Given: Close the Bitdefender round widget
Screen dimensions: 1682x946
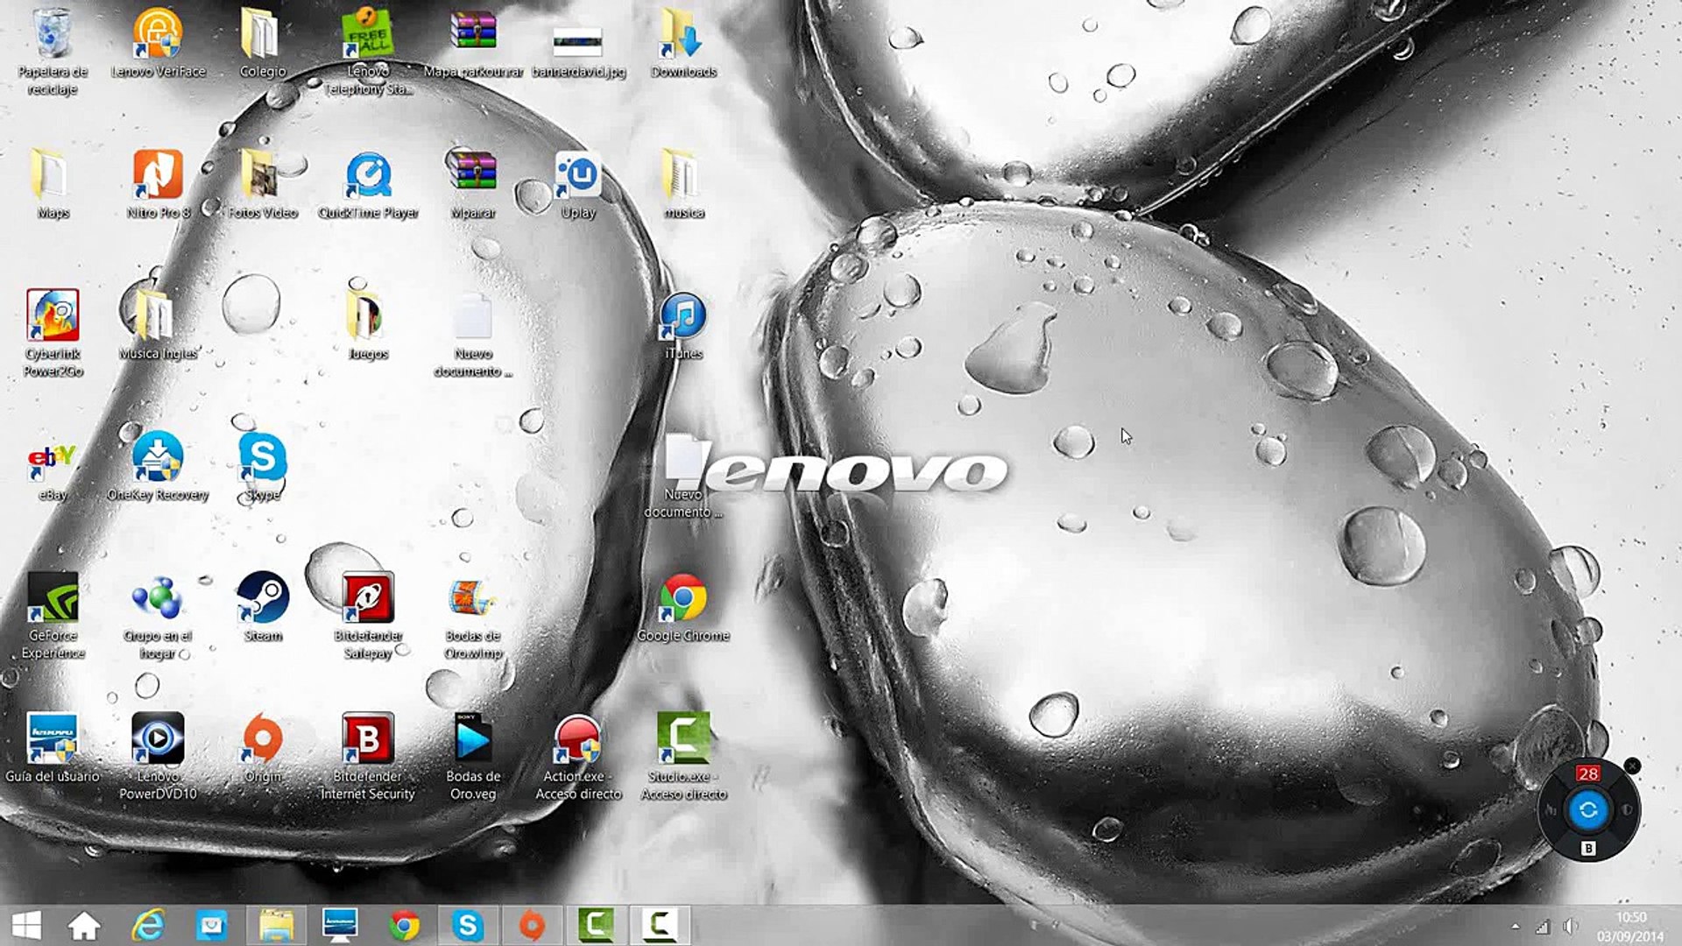Looking at the screenshot, I should point(1632,766).
